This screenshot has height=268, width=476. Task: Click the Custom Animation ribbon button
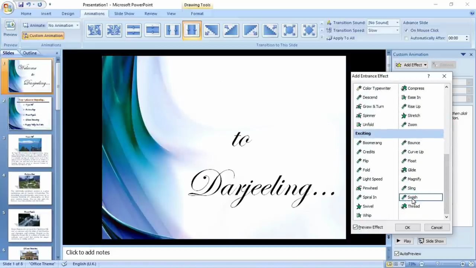click(43, 36)
